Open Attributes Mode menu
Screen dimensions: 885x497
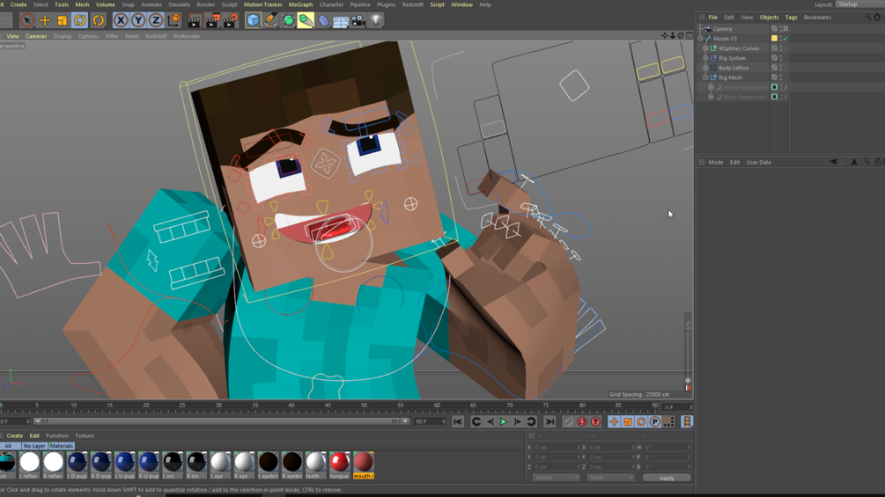click(x=716, y=162)
